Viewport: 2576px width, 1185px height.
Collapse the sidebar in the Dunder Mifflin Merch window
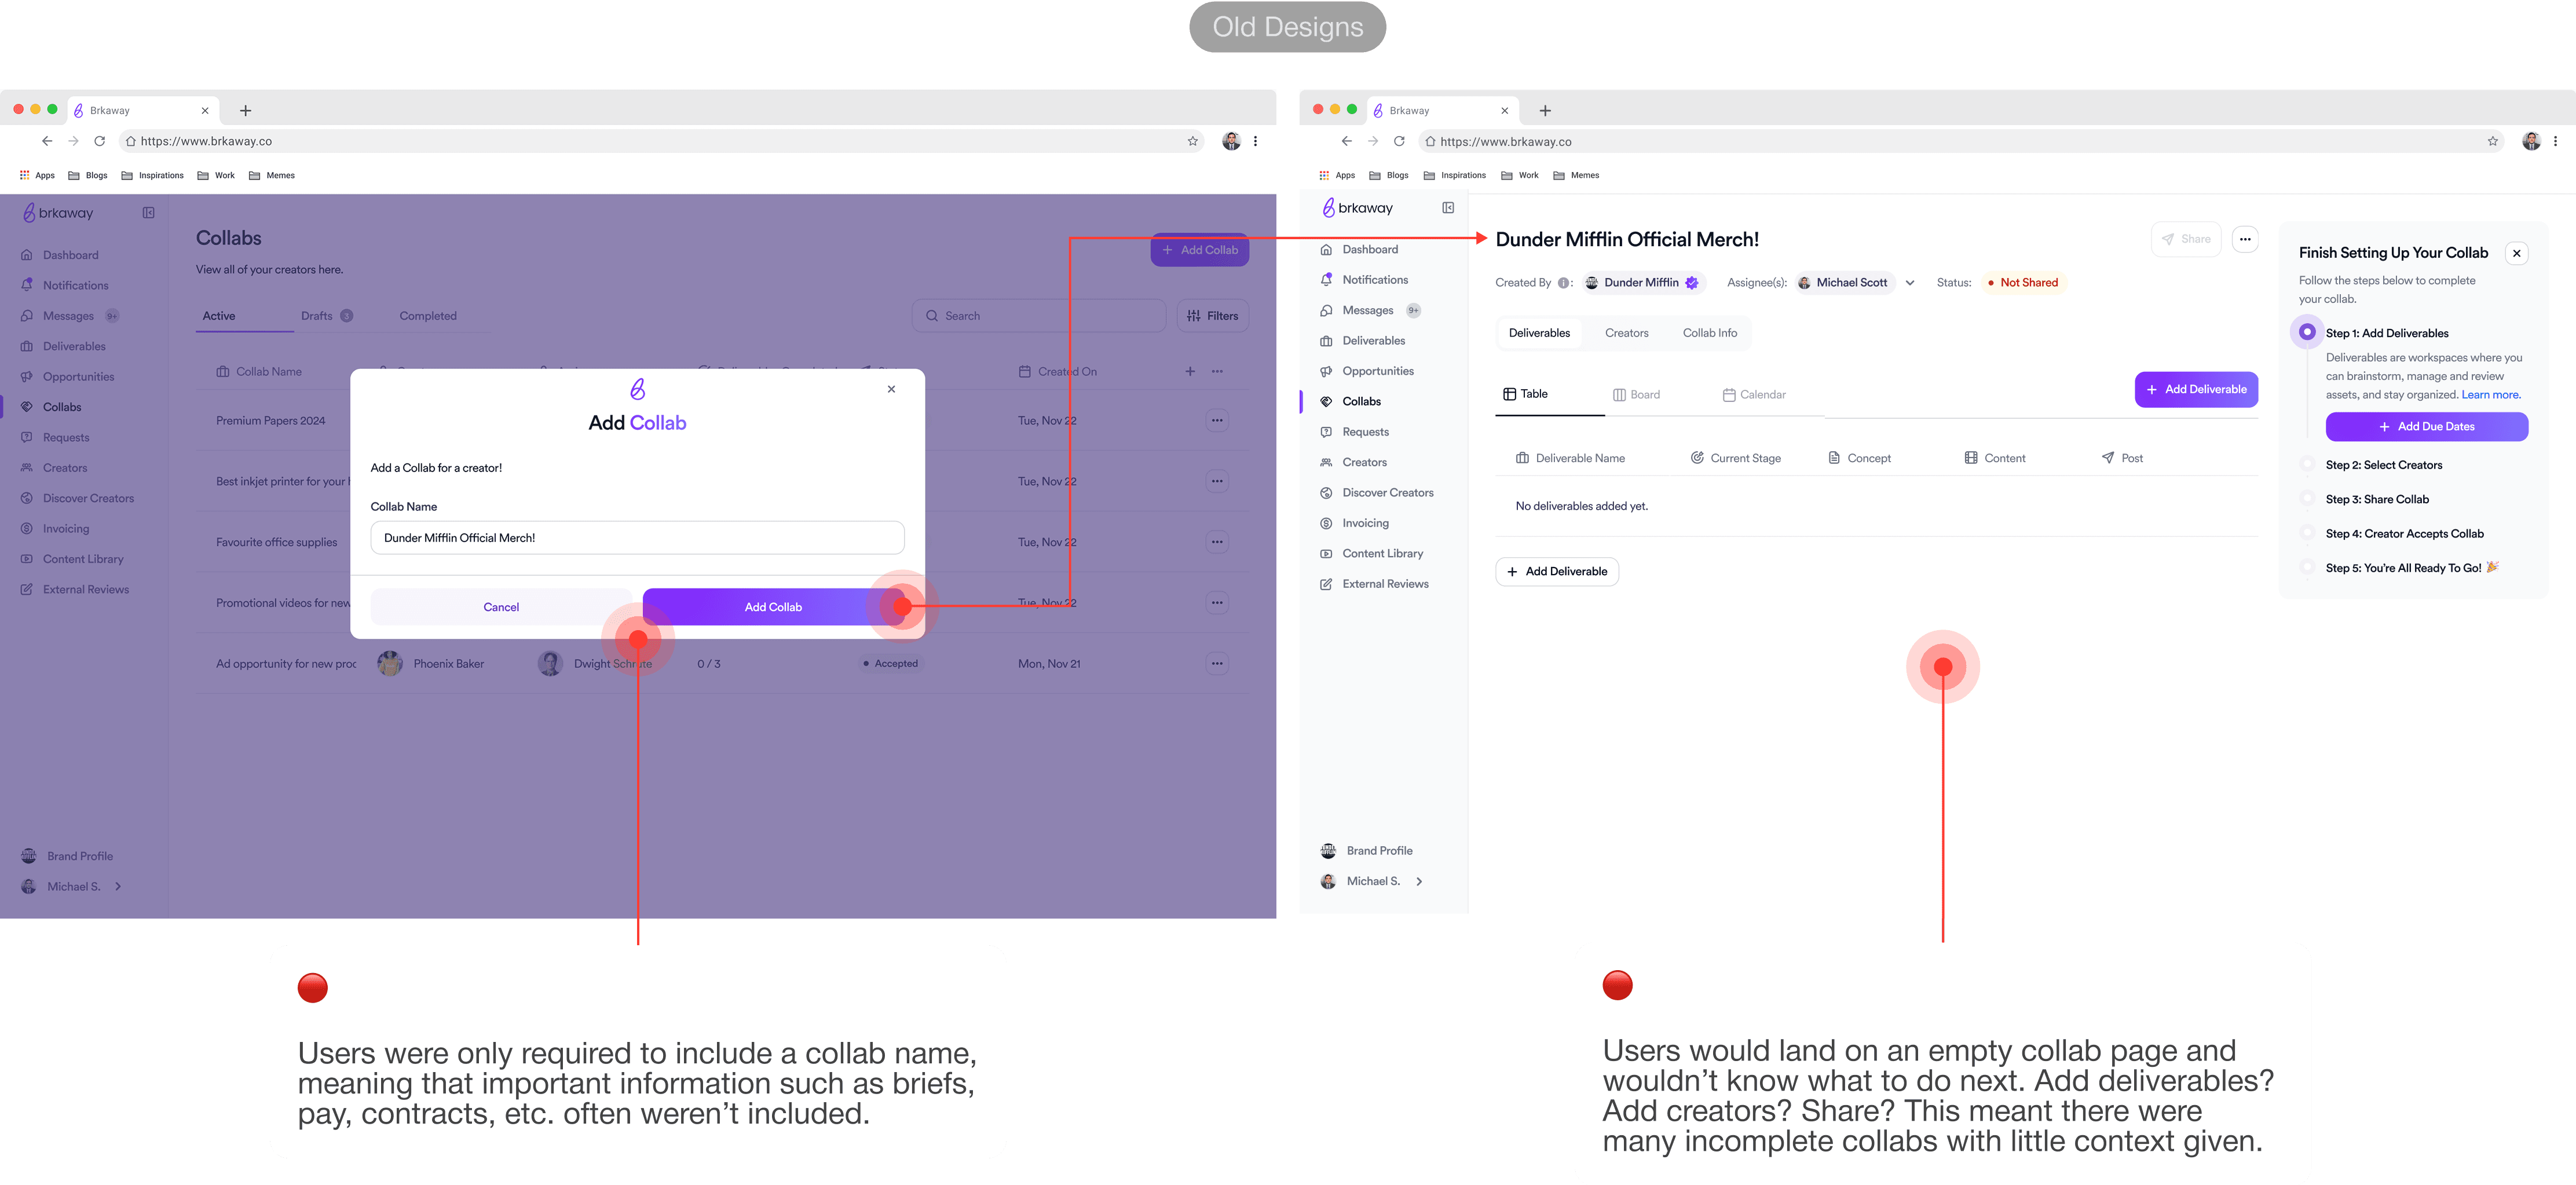[x=1448, y=207]
